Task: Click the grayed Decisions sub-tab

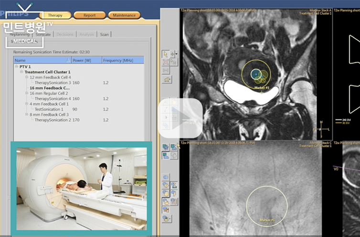Action: click(65, 34)
